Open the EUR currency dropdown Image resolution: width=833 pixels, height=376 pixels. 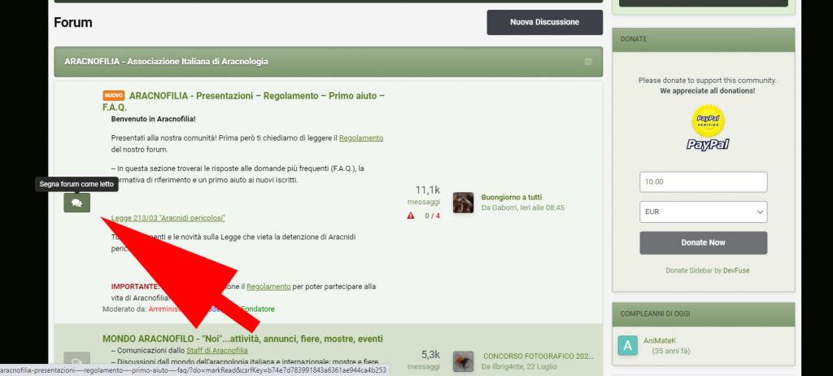(703, 212)
